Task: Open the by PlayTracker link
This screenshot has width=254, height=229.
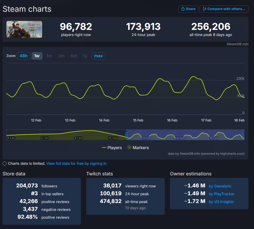Action: (x=221, y=194)
